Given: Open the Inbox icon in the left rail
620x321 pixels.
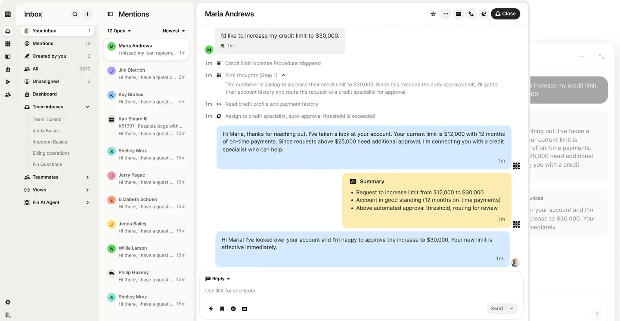Looking at the screenshot, I should pos(8,31).
